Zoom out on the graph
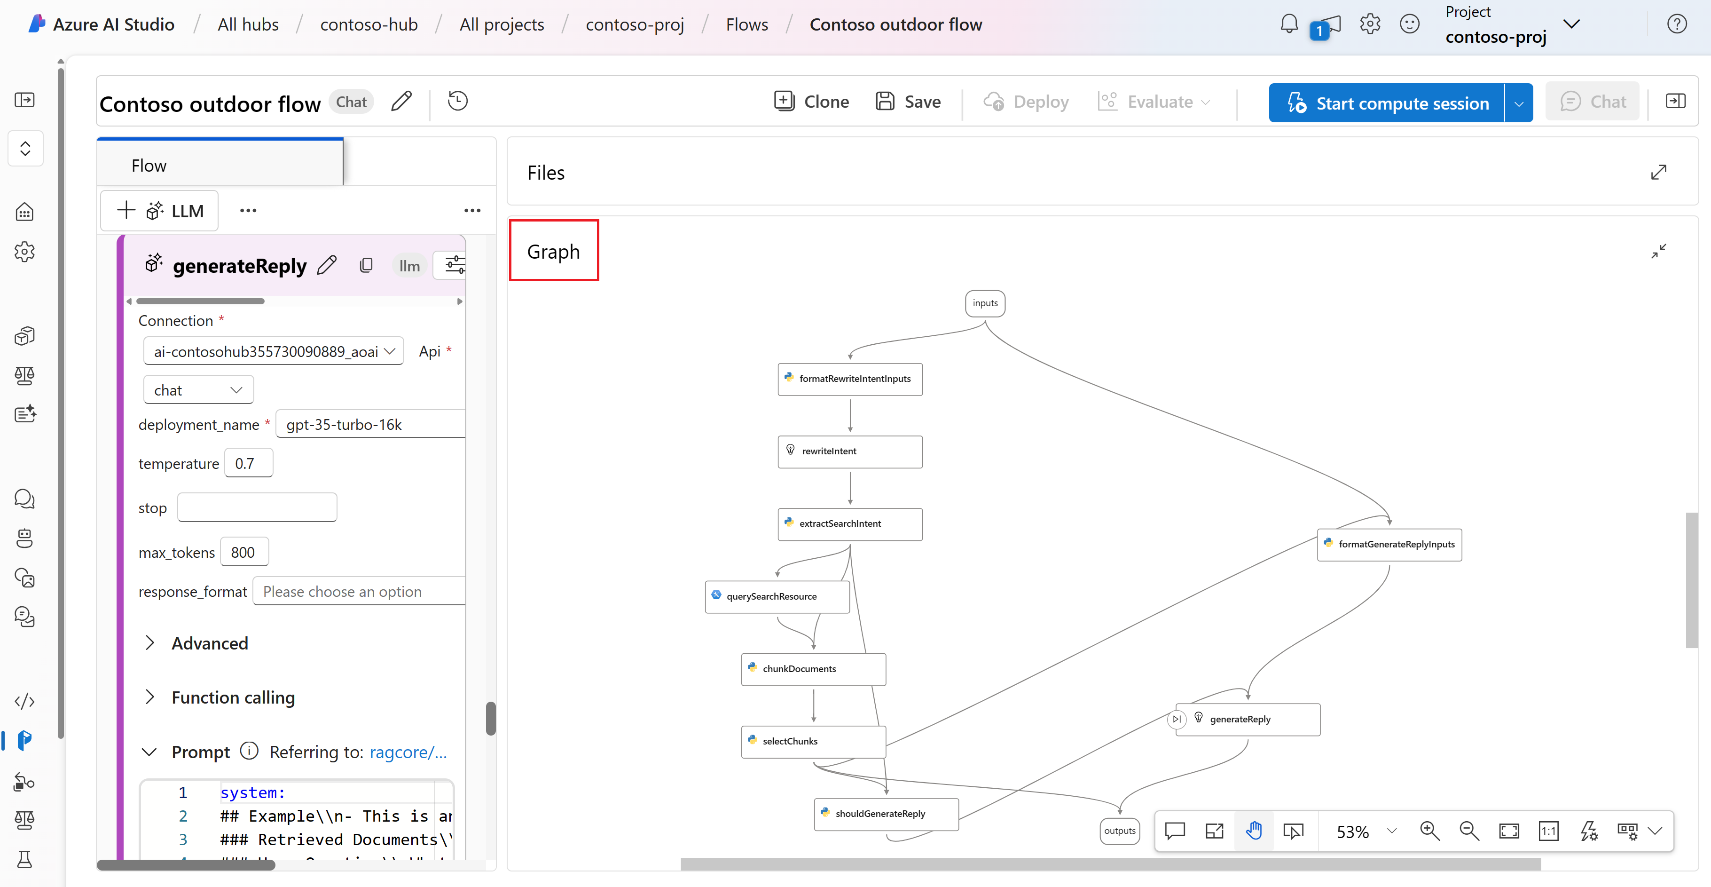 click(x=1468, y=831)
